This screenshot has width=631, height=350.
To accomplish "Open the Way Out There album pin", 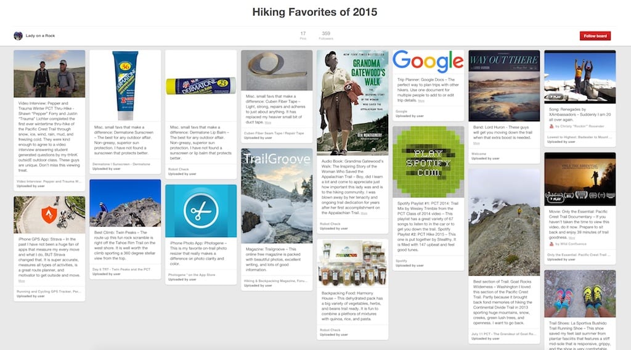I will point(504,86).
